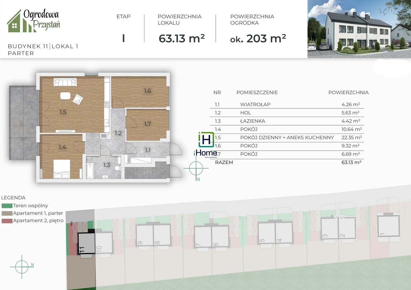Viewport: 411px width, 290px height.
Task: Click the 63.13 m² apartment area value in the header
Action: [182, 39]
